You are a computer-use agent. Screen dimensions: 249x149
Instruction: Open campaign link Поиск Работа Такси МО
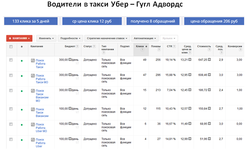coord(42,79)
